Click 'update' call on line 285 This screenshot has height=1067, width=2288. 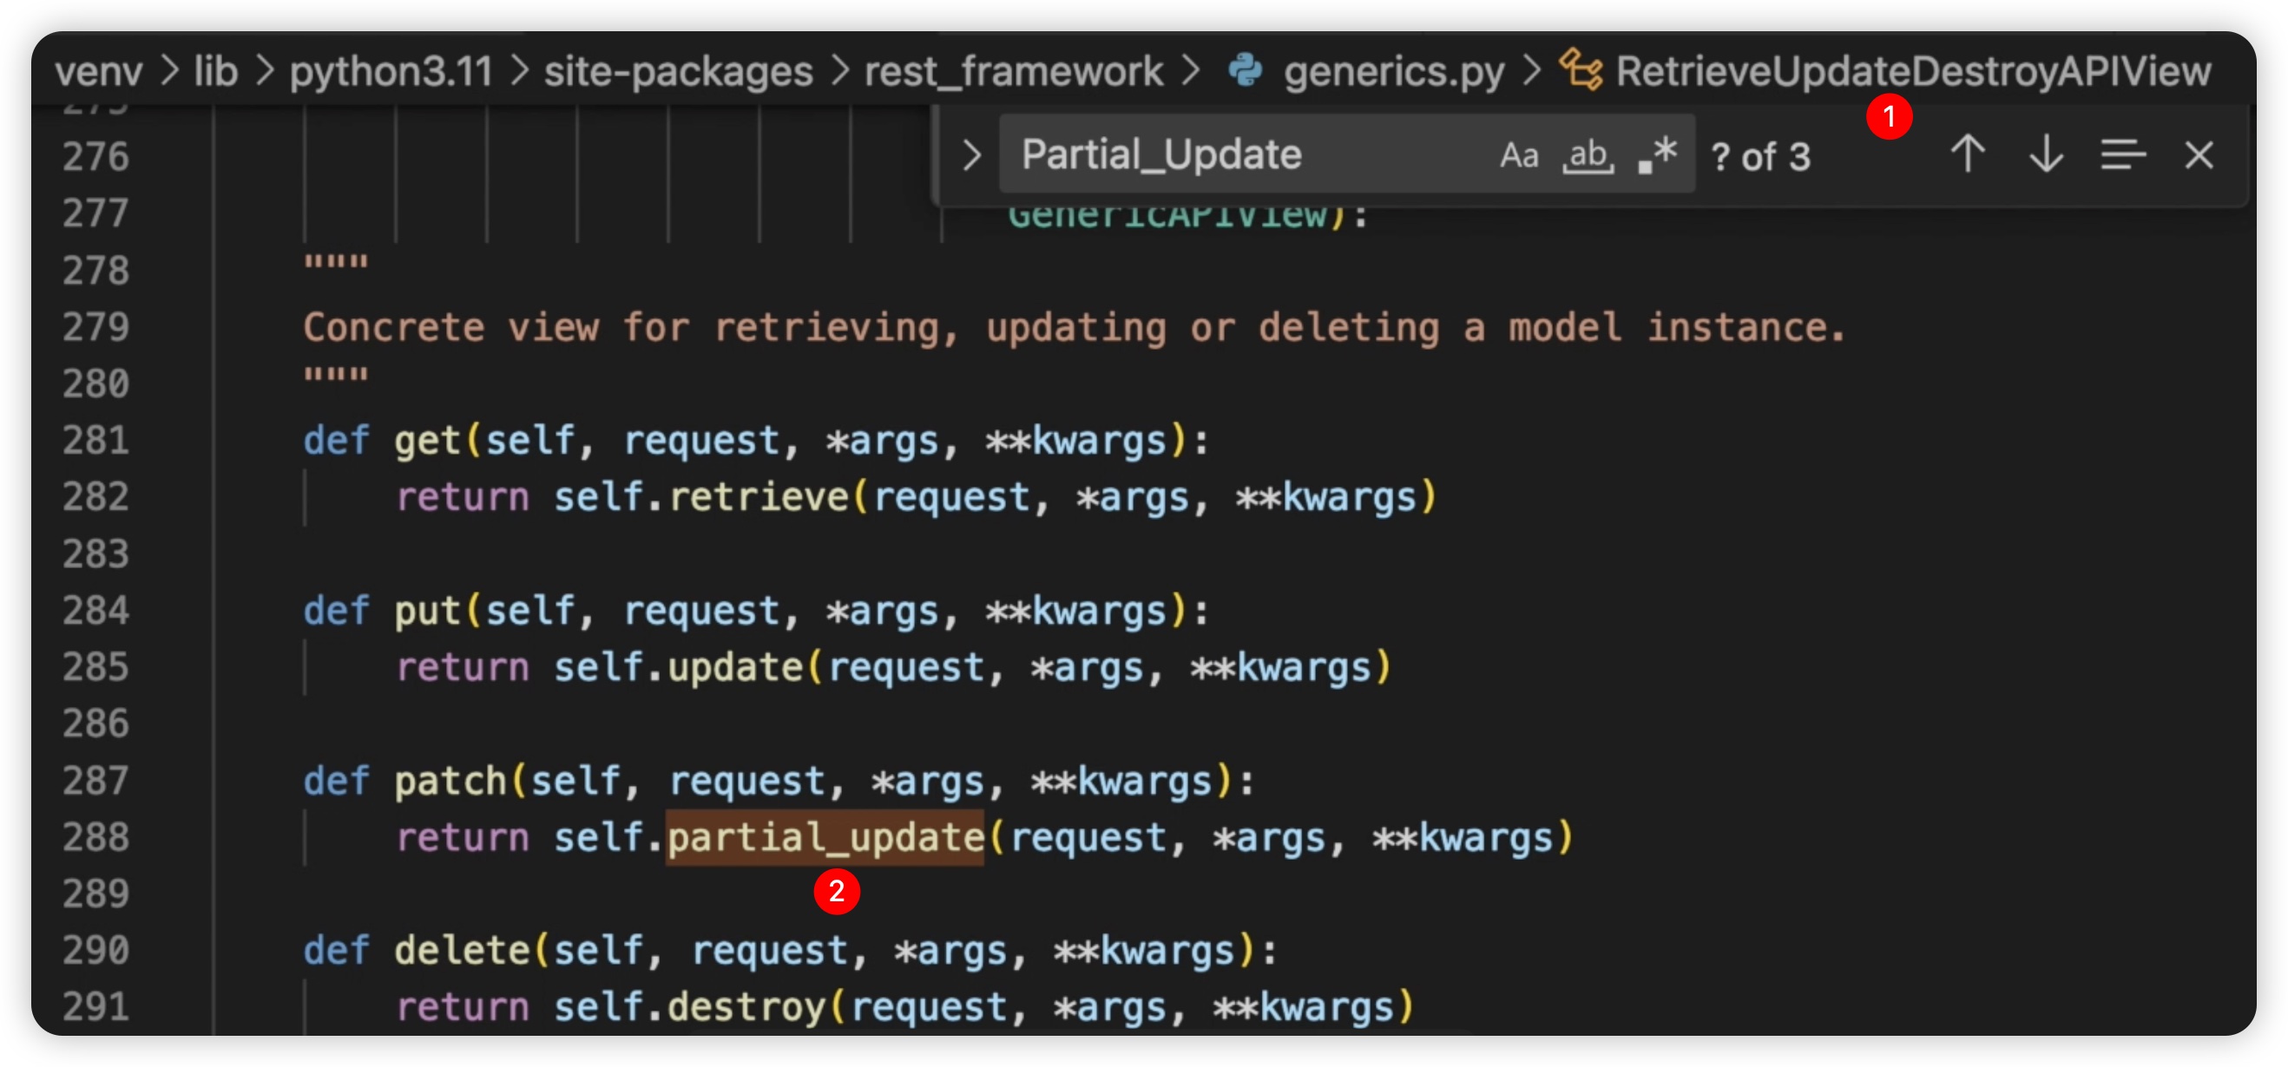coord(735,668)
